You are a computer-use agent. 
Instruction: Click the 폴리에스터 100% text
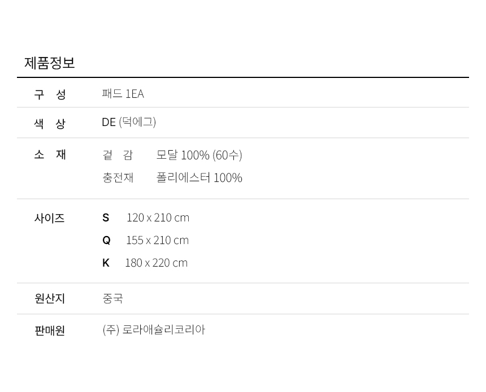click(199, 177)
